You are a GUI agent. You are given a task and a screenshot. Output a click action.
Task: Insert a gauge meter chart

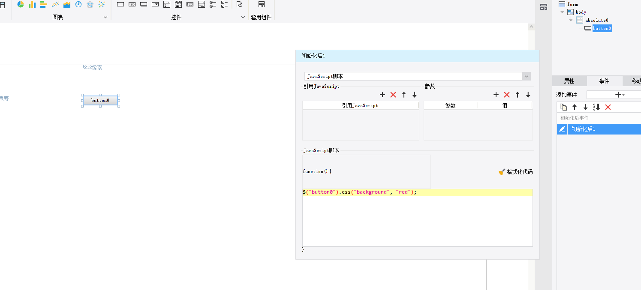click(x=78, y=4)
